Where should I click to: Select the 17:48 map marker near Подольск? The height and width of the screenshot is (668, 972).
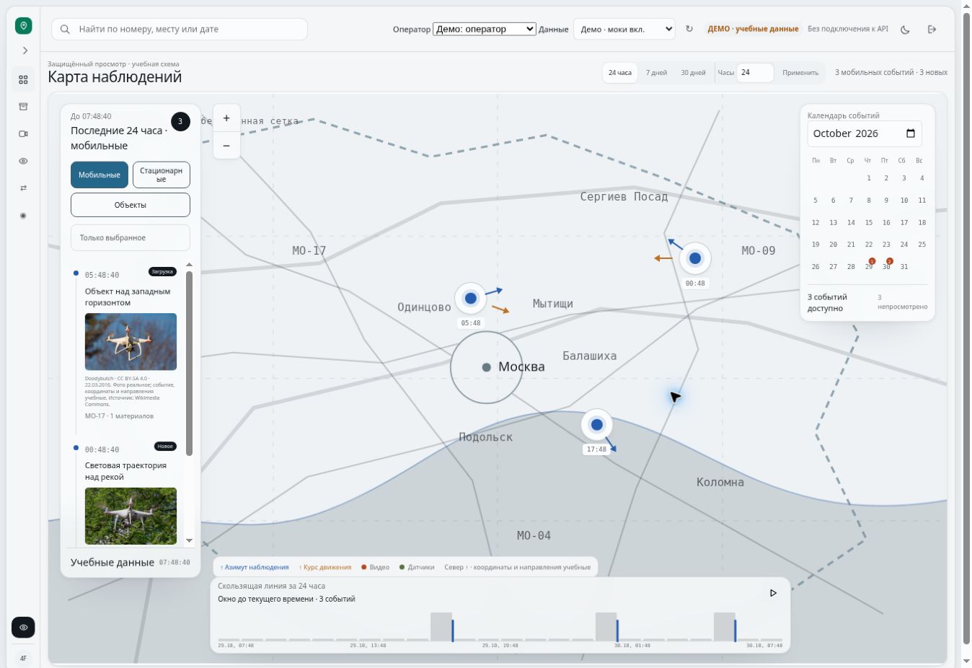tap(596, 425)
